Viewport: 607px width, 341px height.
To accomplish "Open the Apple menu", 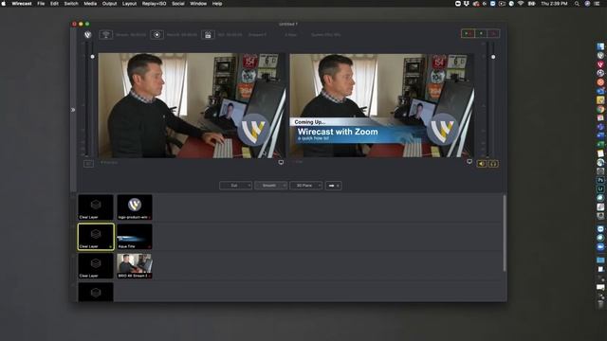I will (x=4, y=4).
